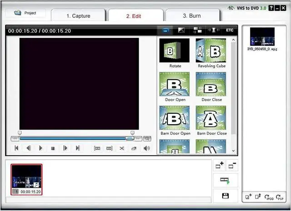Image resolution: width=291 pixels, height=211 pixels.
Task: Play the video preview
Action: click(x=40, y=148)
